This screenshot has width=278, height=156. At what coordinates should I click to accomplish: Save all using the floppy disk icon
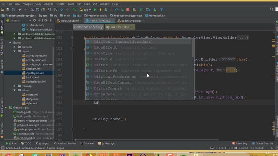8,10
